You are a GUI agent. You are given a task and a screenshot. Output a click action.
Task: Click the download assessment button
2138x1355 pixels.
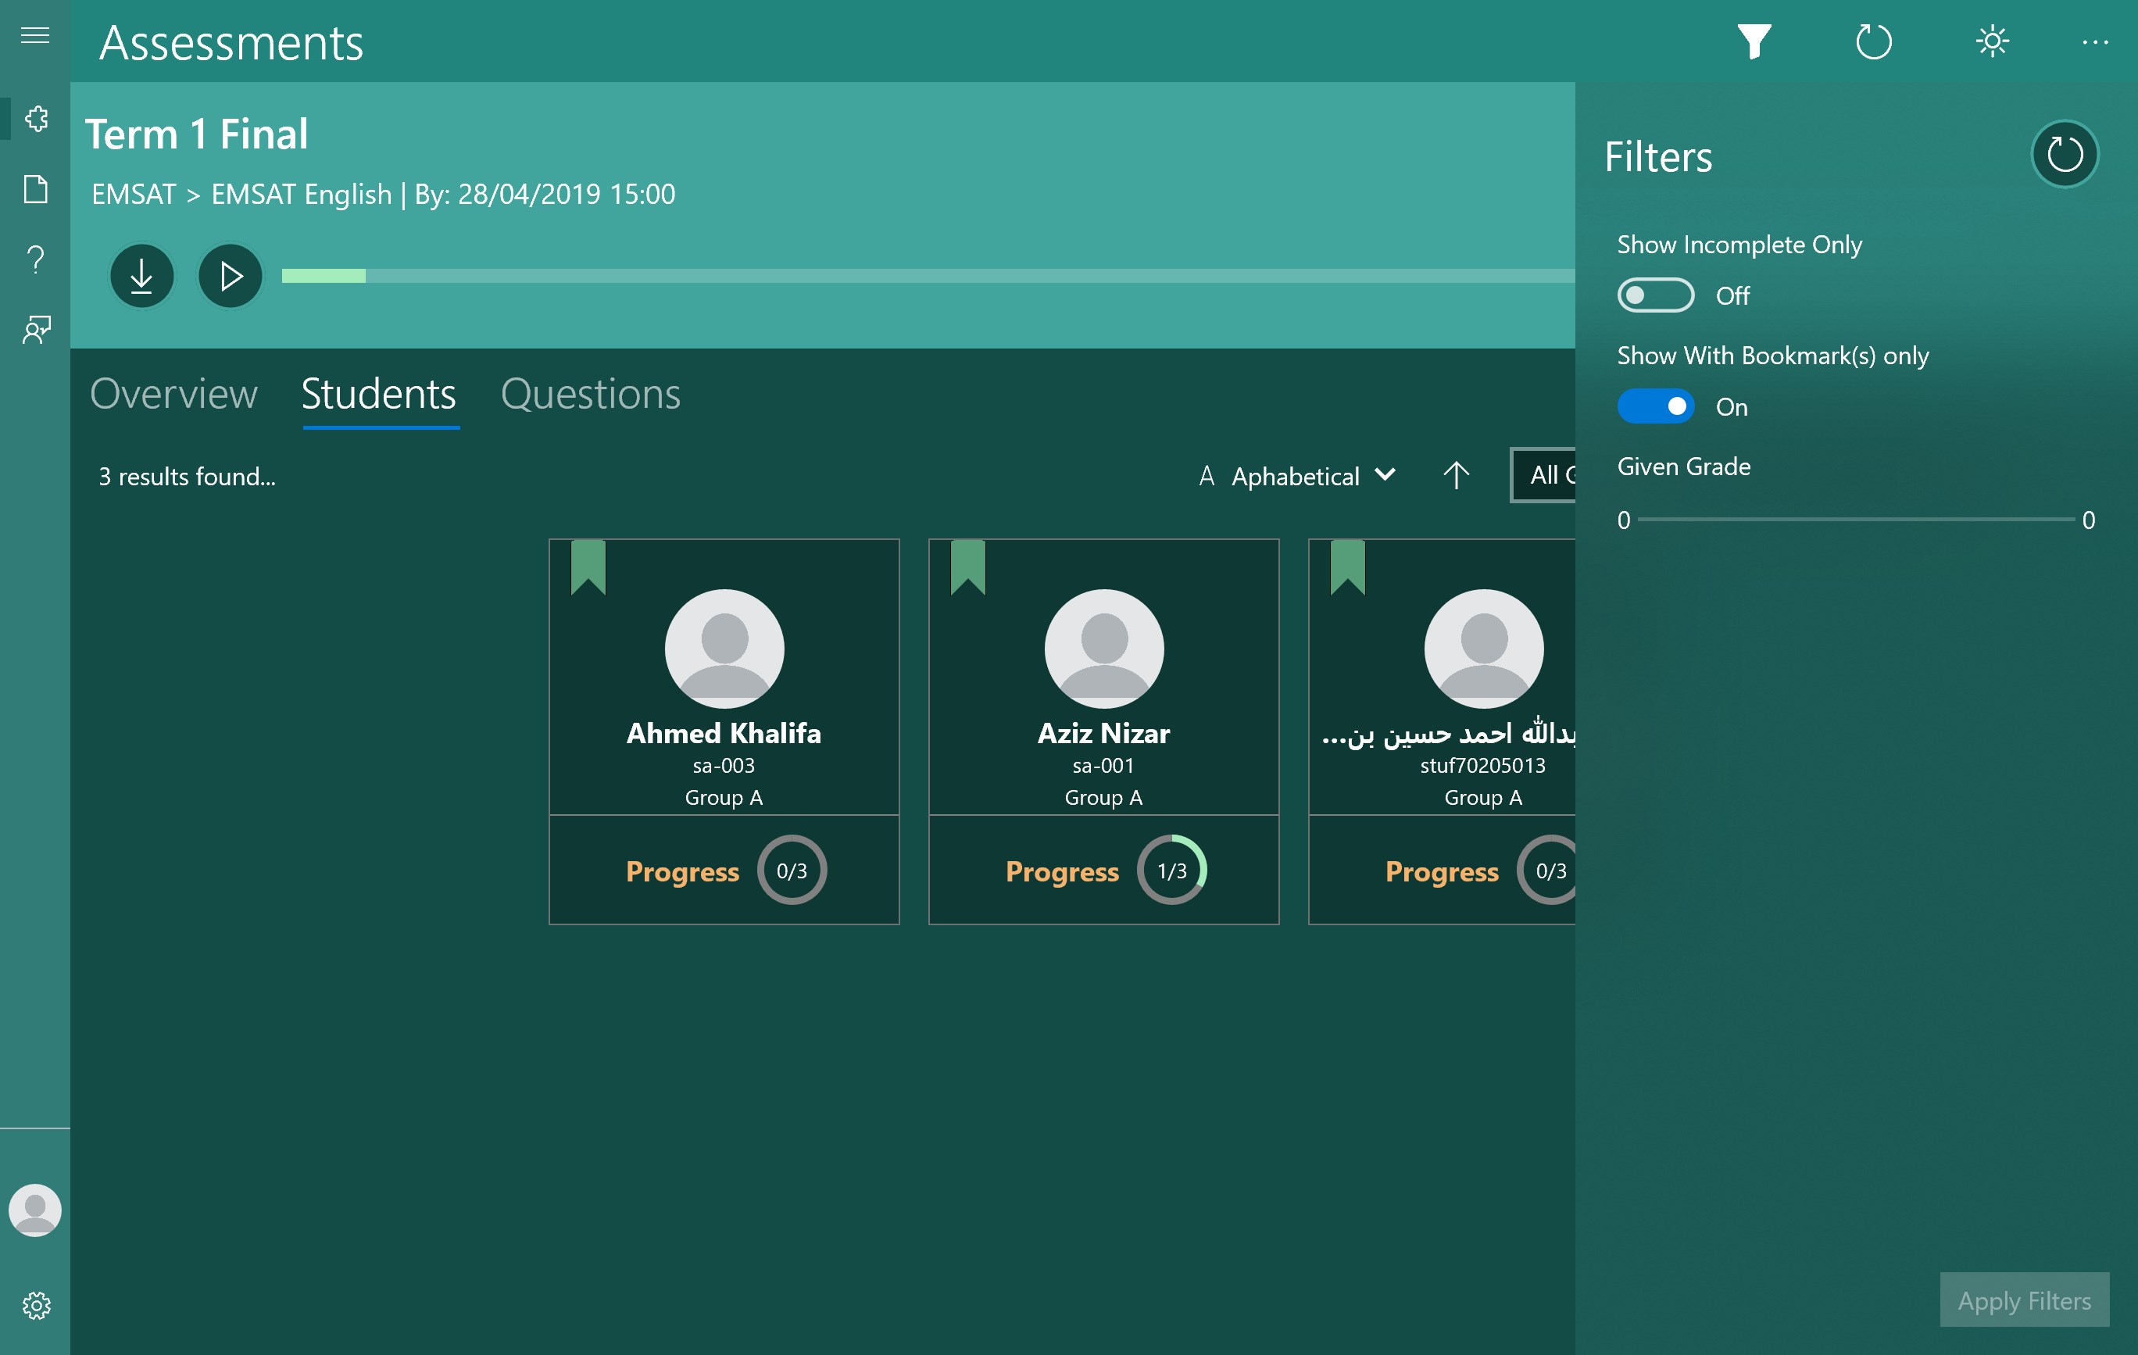(141, 276)
